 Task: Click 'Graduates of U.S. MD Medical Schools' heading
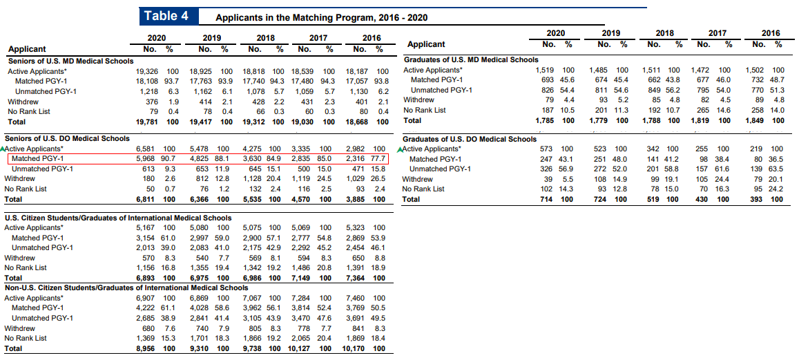470,59
